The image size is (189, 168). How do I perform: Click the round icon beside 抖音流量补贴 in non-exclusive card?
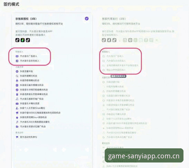[x=17, y=71]
